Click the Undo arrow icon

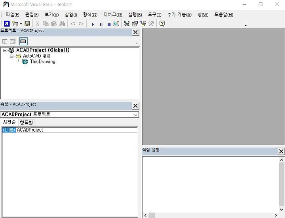73,24
